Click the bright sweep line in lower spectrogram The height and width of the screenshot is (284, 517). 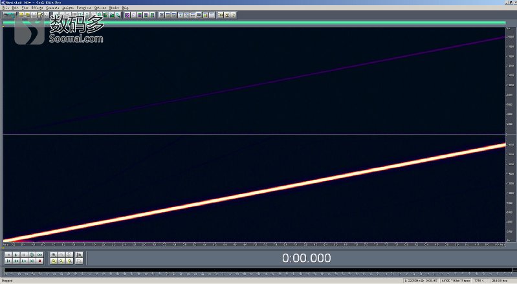pos(259,192)
